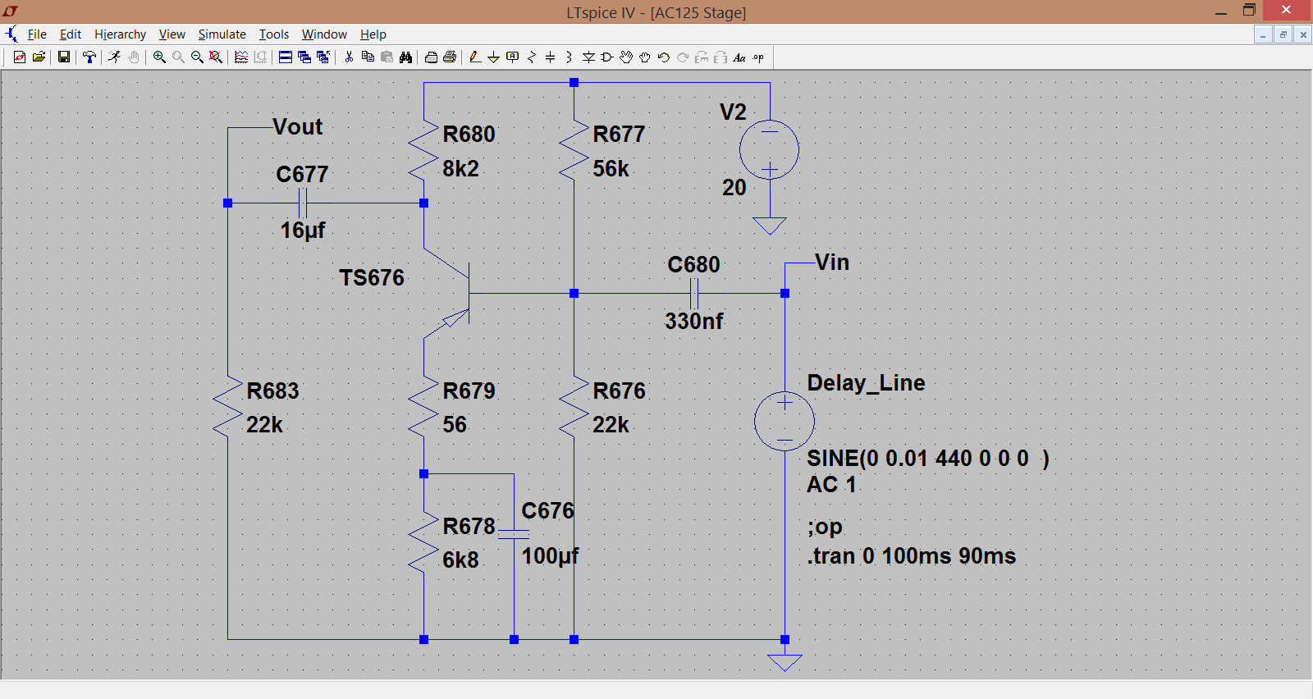This screenshot has height=699, width=1313.
Task: Select the Inductor placement tool
Action: 569,57
